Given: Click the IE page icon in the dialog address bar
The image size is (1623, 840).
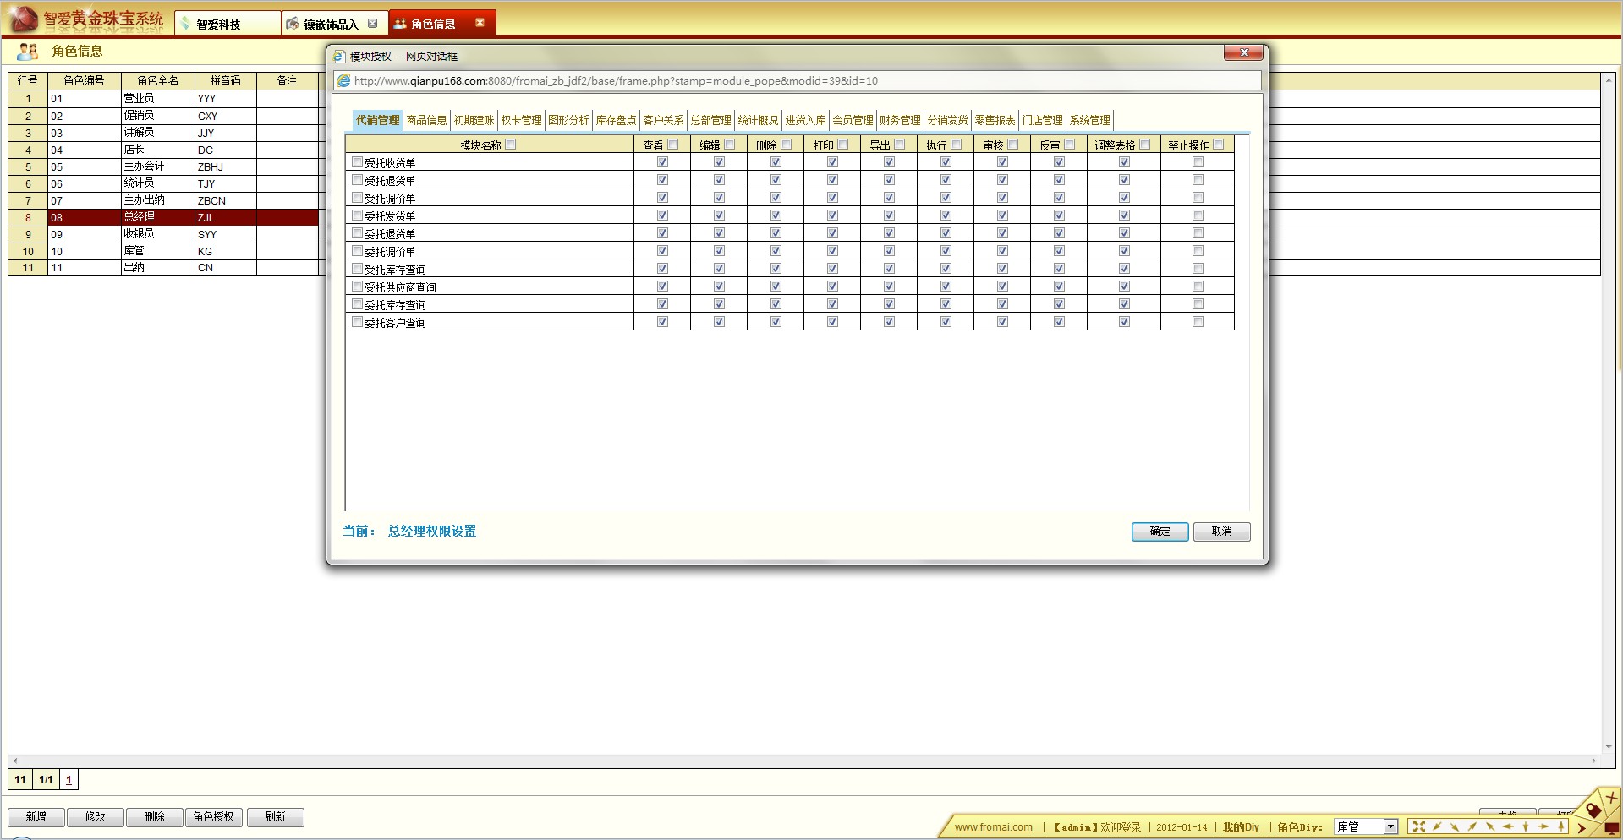Looking at the screenshot, I should 343,81.
